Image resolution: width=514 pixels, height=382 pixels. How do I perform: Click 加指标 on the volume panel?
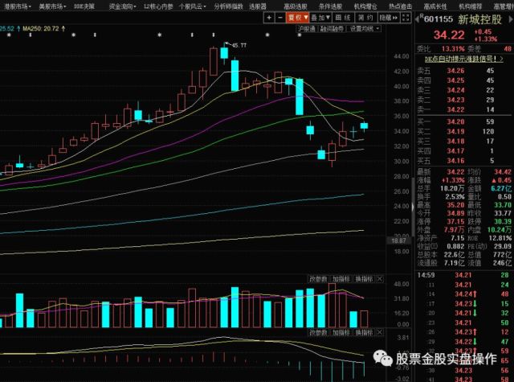tap(341, 279)
